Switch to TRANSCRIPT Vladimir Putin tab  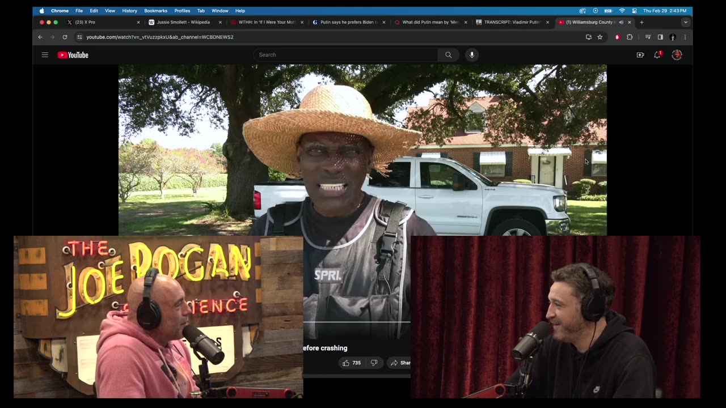click(x=512, y=22)
